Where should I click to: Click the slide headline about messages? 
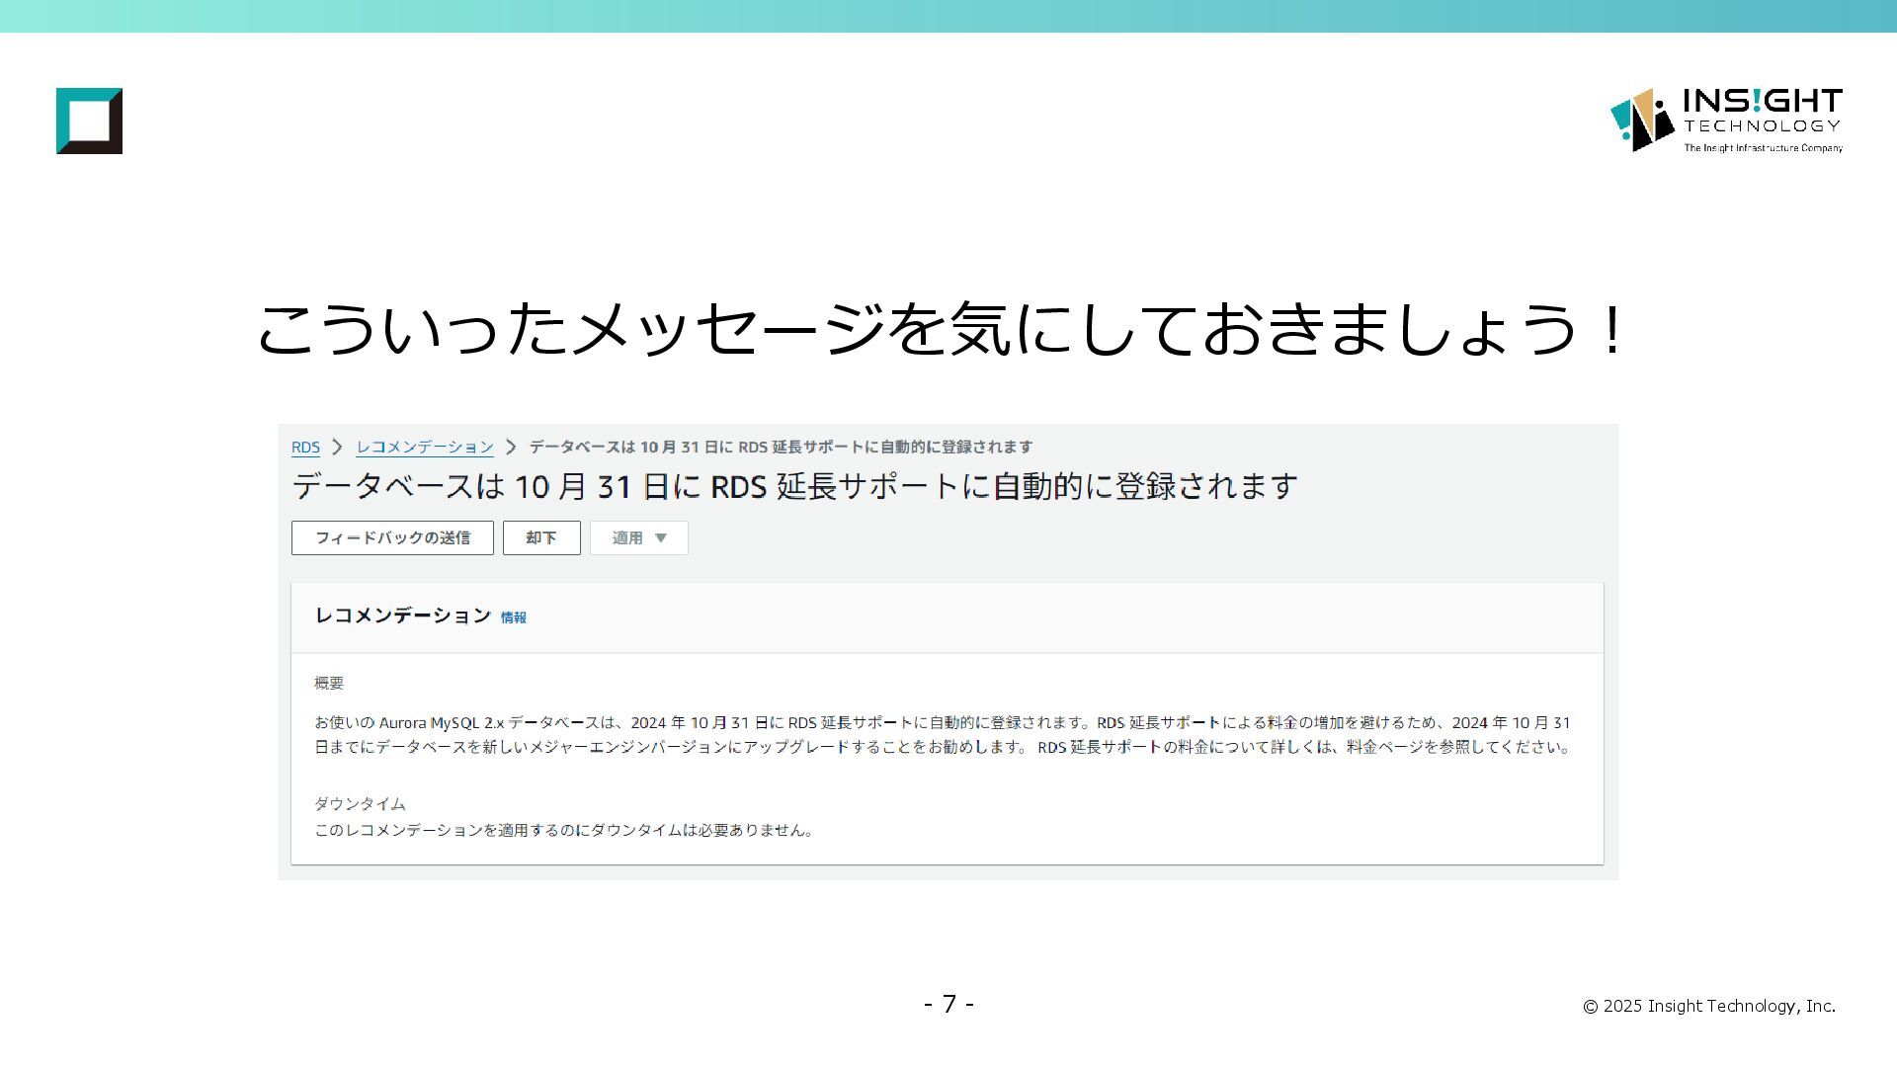tap(941, 329)
